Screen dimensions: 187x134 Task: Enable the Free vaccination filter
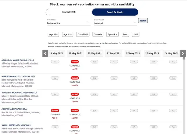(125, 34)
